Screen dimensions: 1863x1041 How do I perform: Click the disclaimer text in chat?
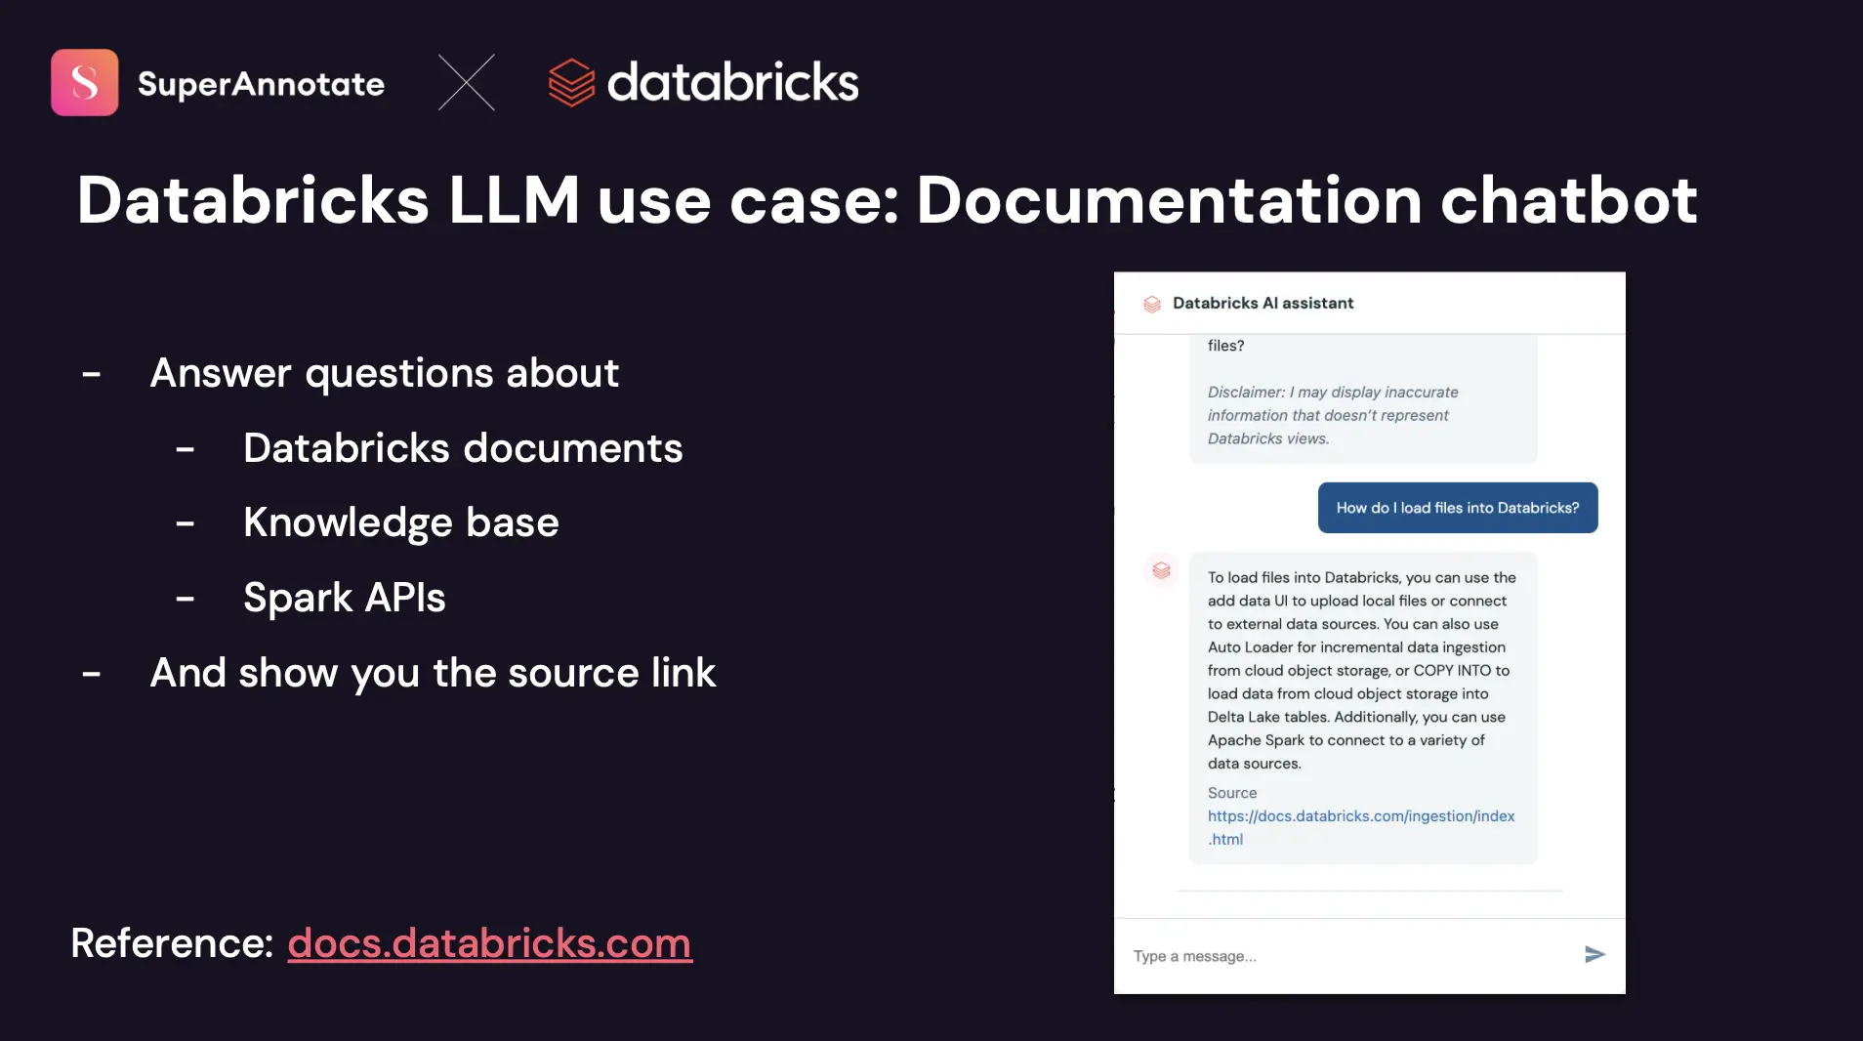(x=1333, y=415)
